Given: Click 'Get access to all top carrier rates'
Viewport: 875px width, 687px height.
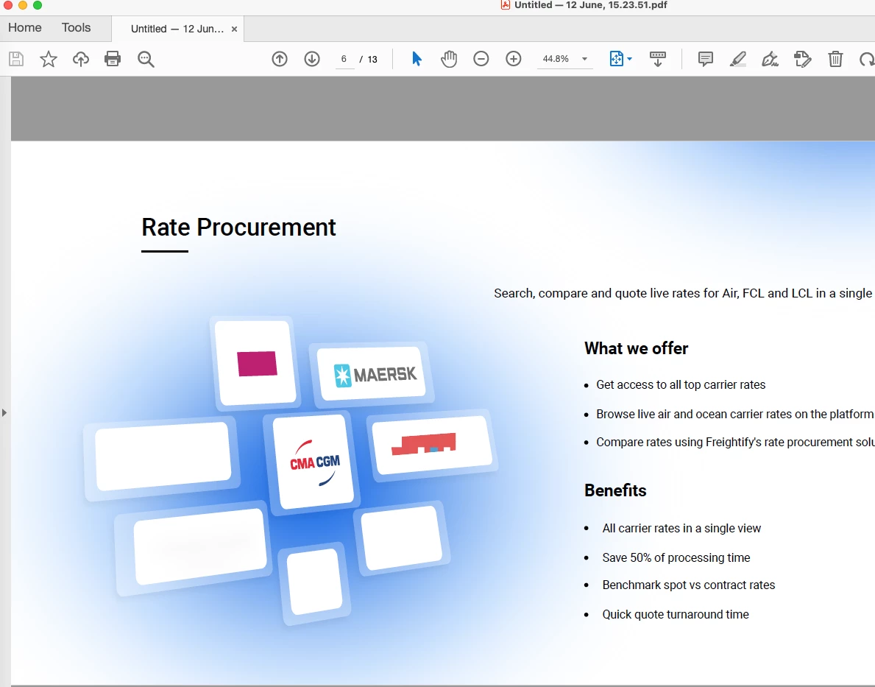Looking at the screenshot, I should tap(681, 385).
